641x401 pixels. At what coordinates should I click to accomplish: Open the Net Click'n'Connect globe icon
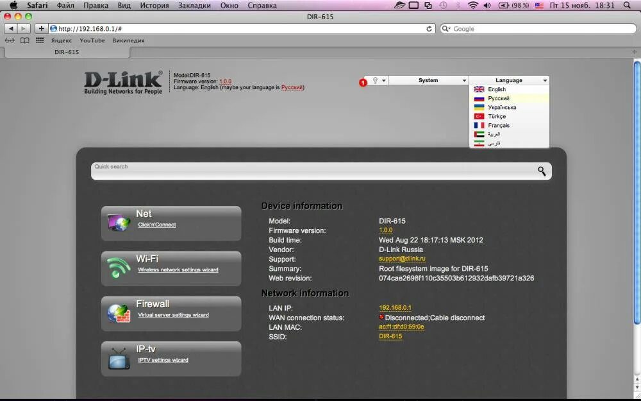pos(119,223)
